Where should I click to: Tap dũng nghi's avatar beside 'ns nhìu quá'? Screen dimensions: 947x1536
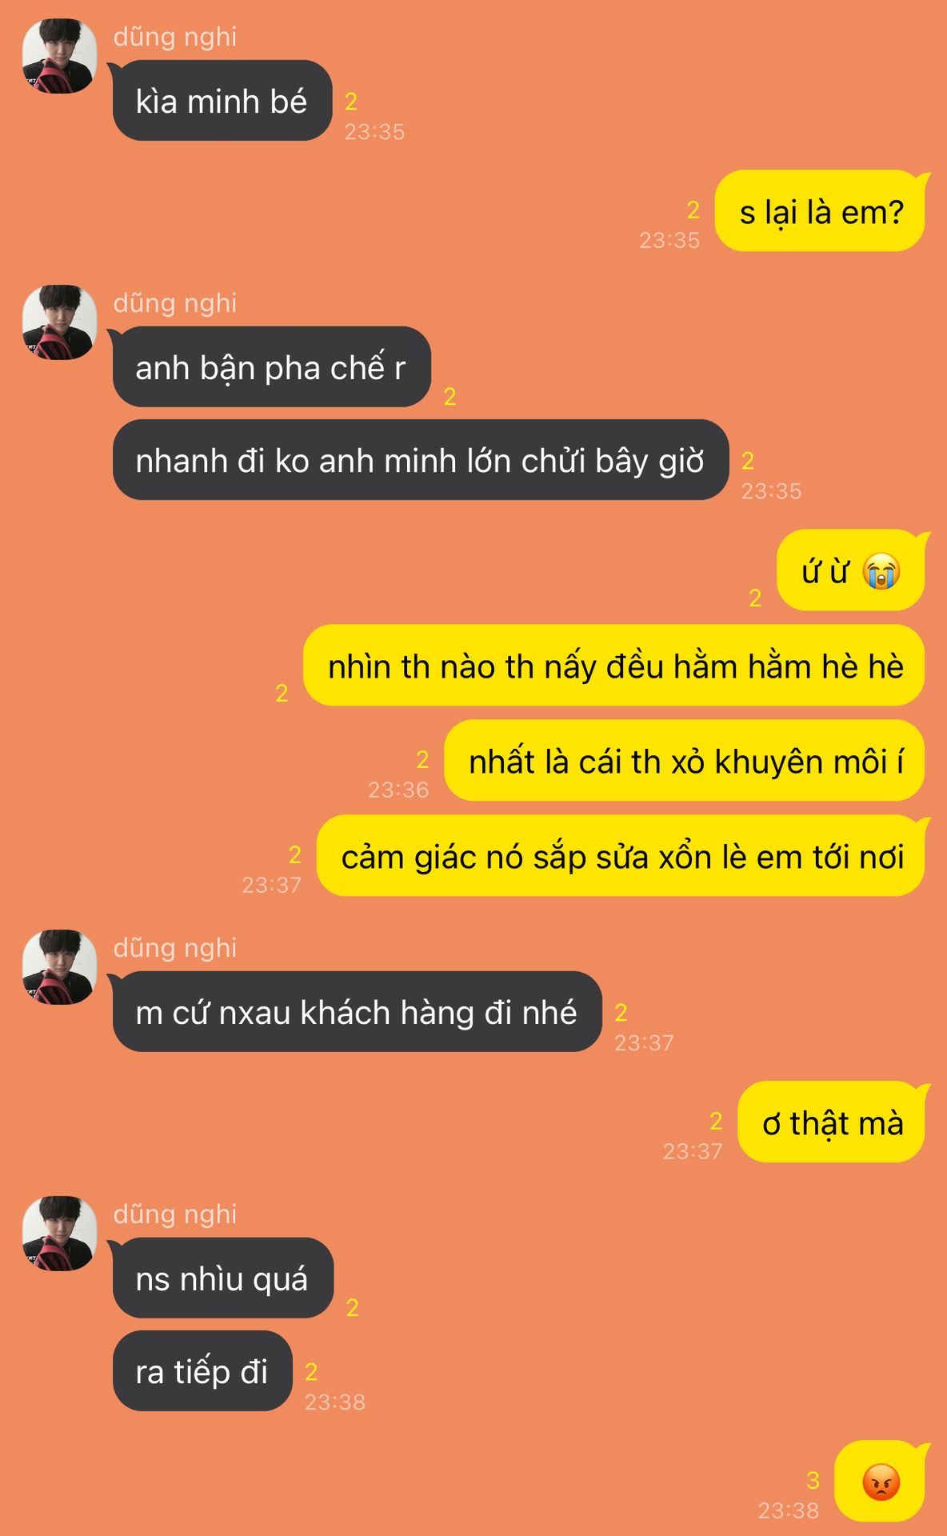click(60, 1234)
